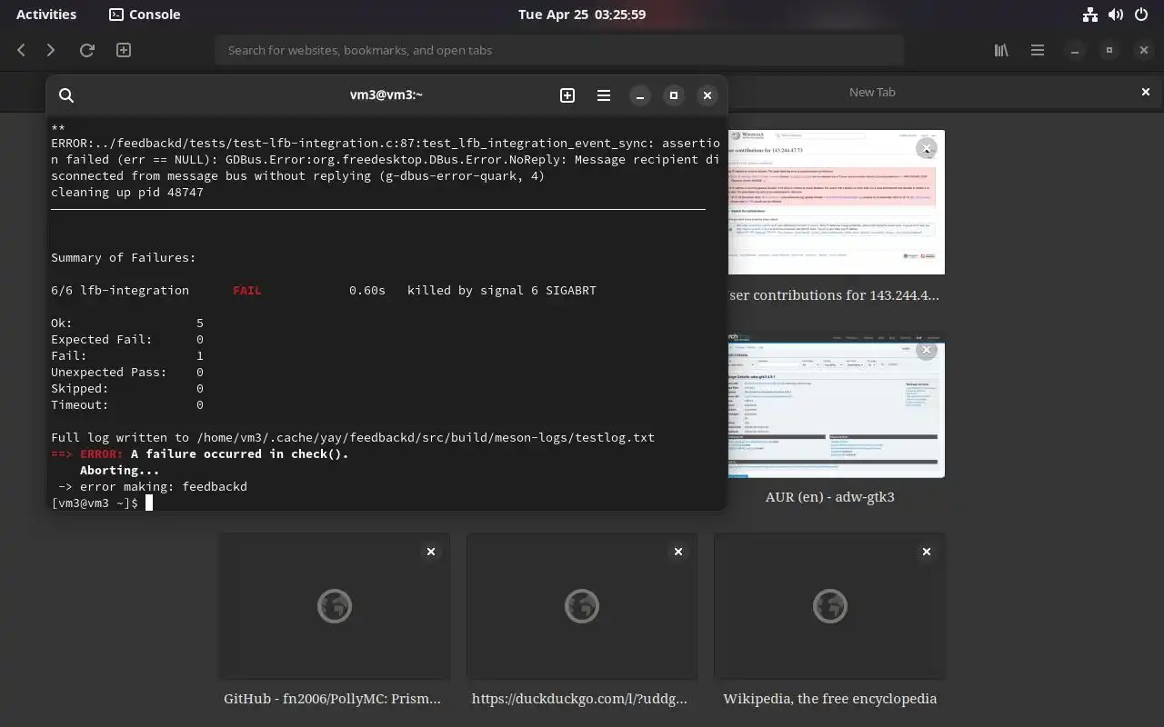Screen dimensions: 1164x727
Task: Remove the User contributions thumbnail
Action: 927,148
